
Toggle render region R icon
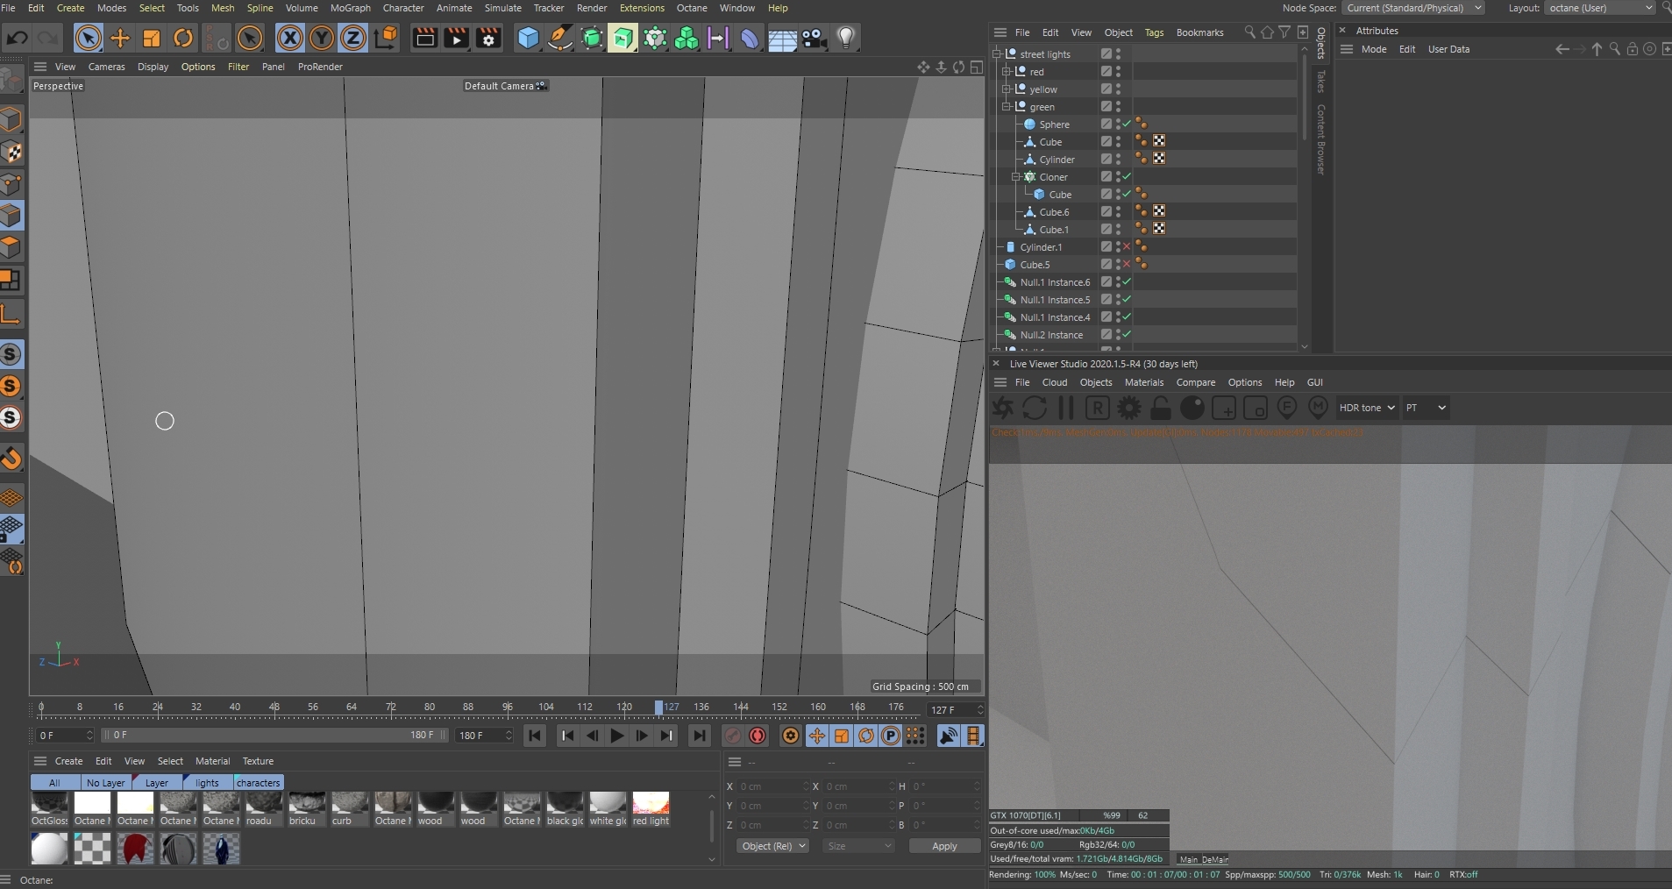tap(1098, 408)
